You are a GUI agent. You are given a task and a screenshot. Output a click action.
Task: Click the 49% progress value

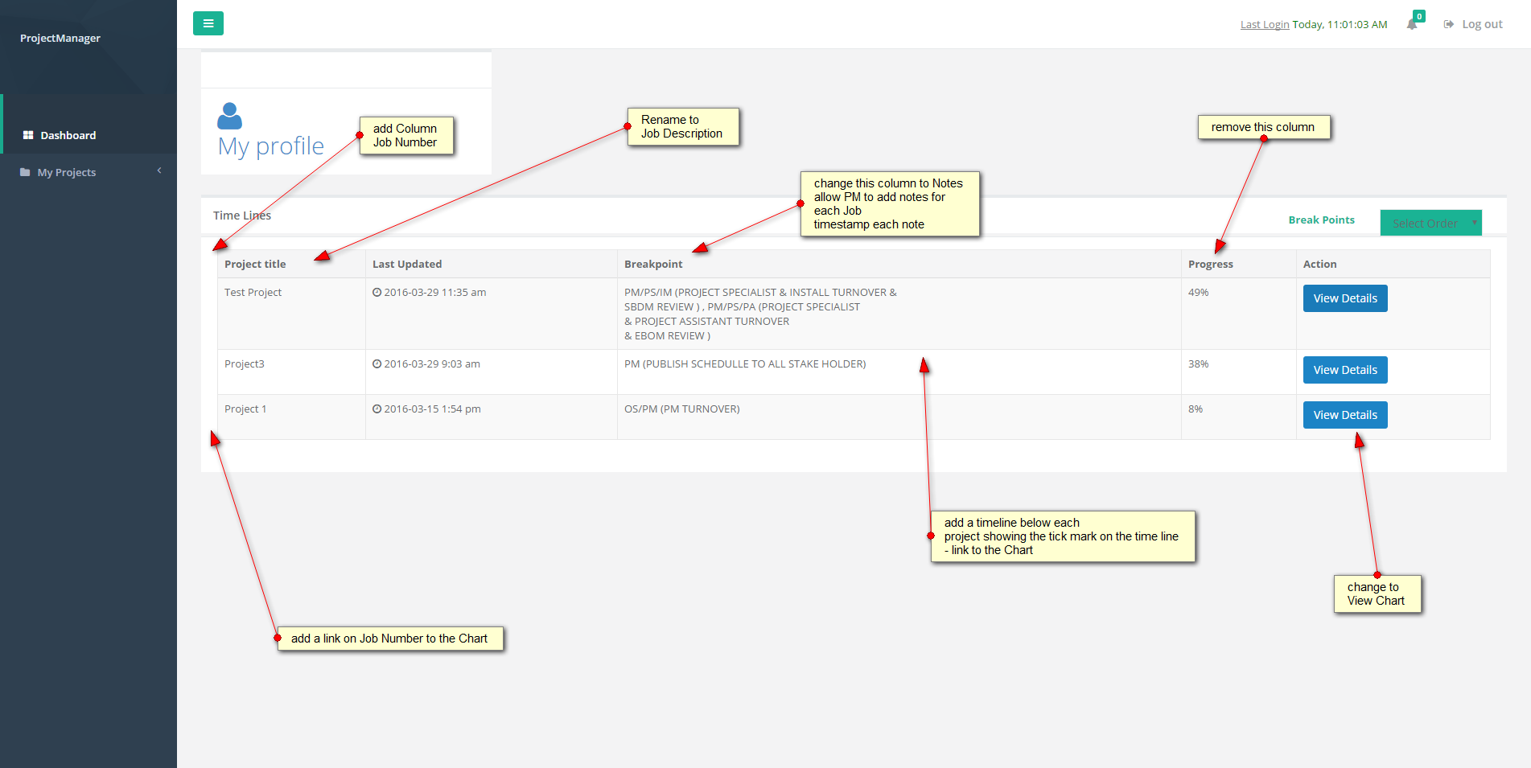coord(1198,292)
